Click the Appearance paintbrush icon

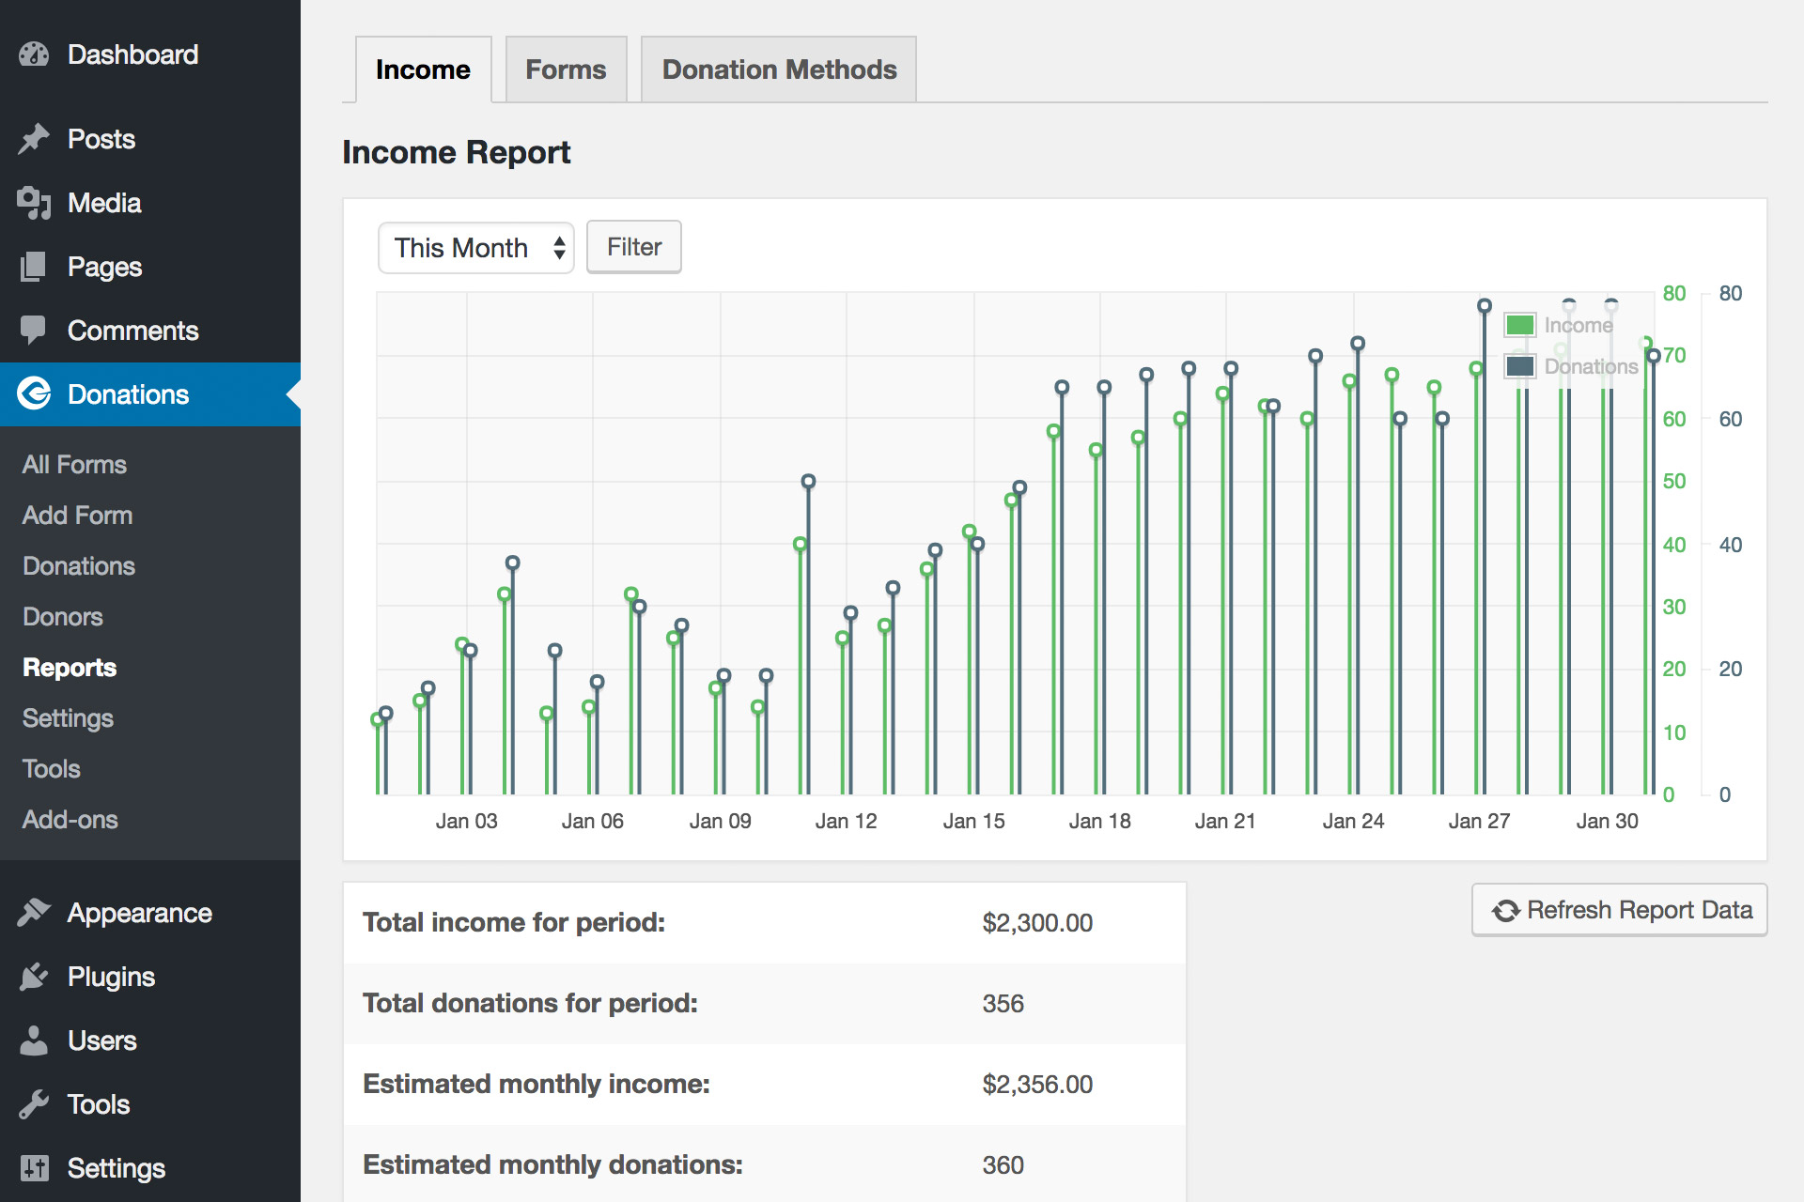34,913
